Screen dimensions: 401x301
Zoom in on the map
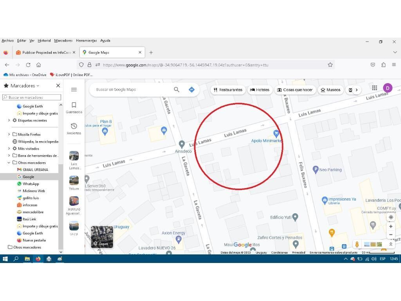tap(391, 226)
